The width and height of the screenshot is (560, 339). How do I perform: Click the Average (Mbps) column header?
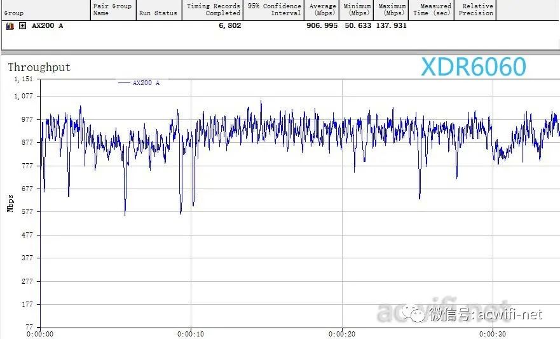coord(322,10)
